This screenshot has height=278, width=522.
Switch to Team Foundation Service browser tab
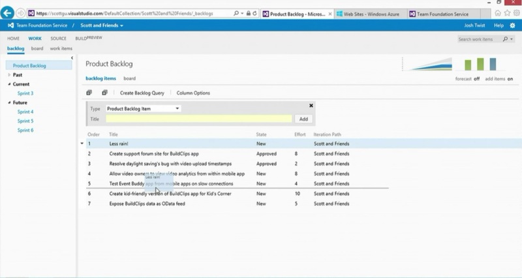444,14
